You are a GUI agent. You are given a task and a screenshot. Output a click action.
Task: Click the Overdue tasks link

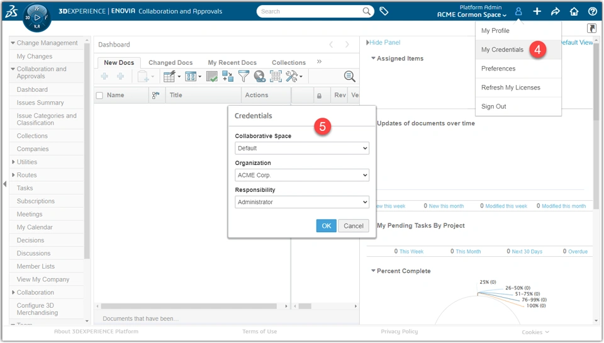coord(578,252)
